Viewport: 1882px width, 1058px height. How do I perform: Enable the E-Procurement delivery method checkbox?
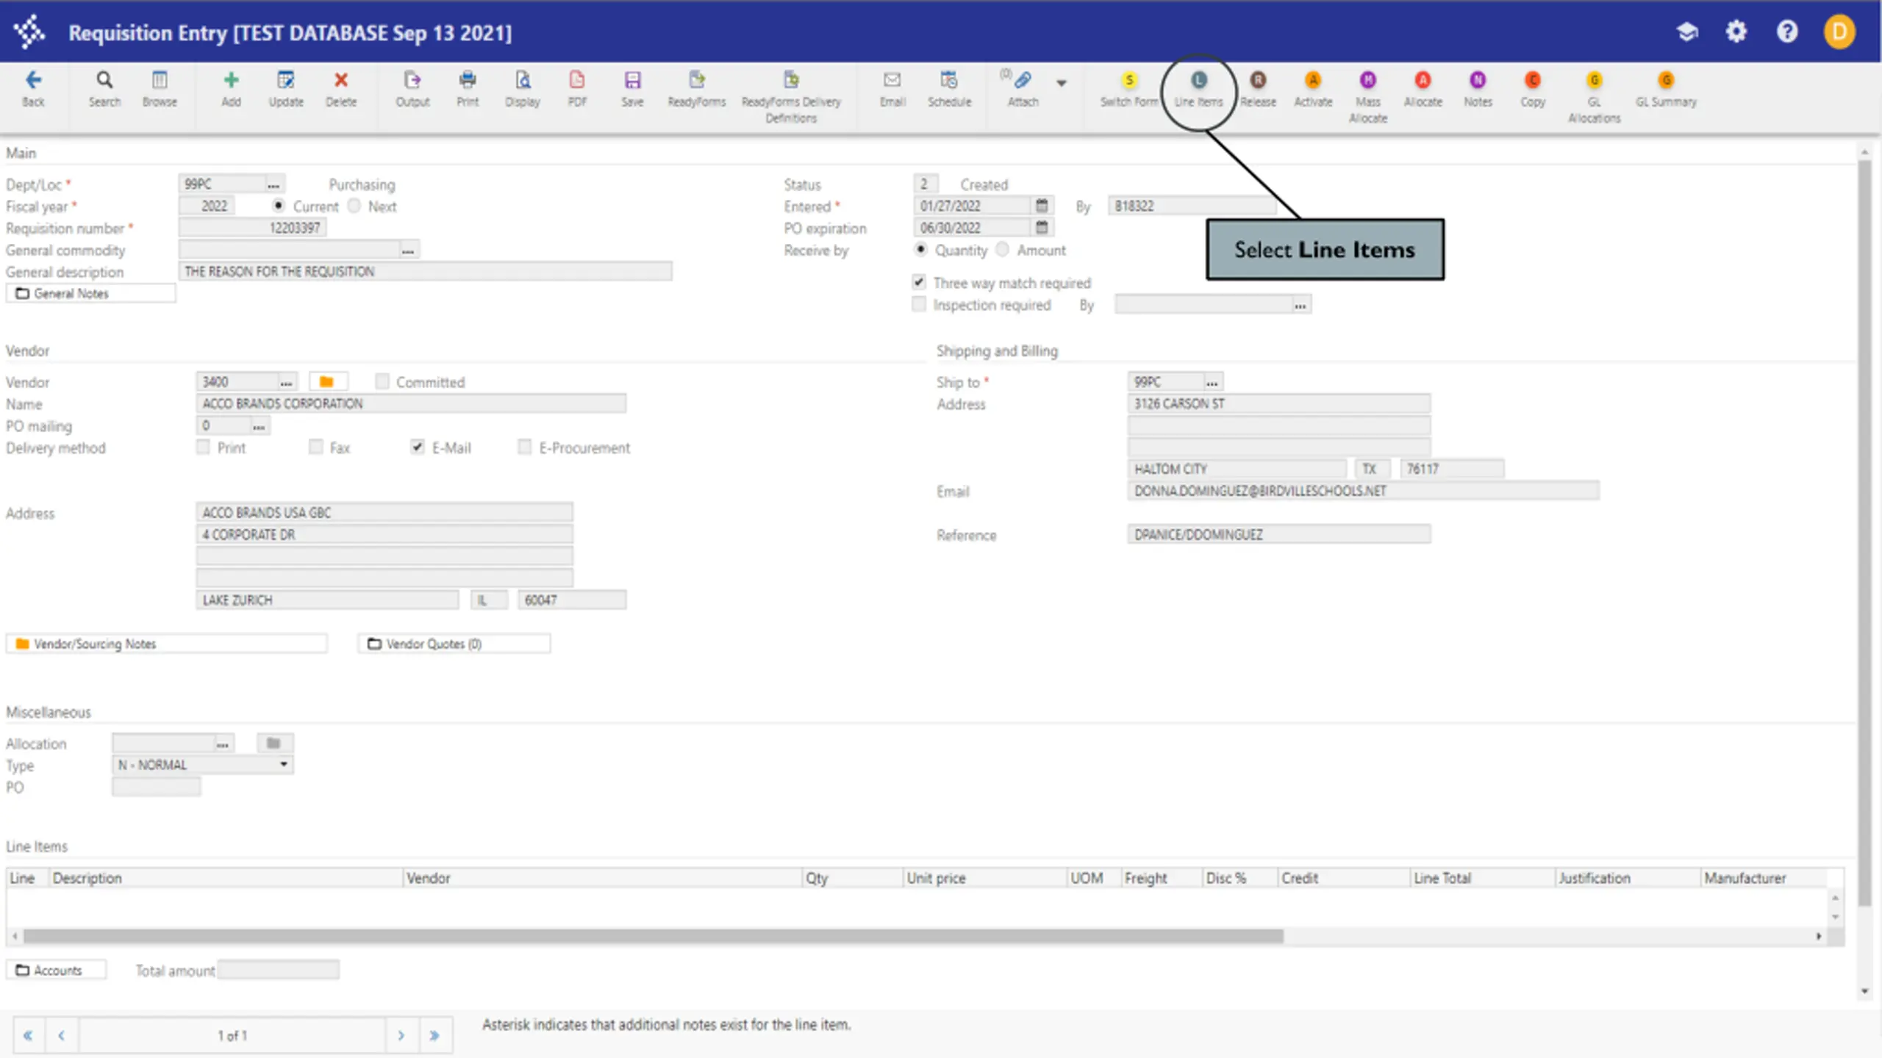pos(524,447)
